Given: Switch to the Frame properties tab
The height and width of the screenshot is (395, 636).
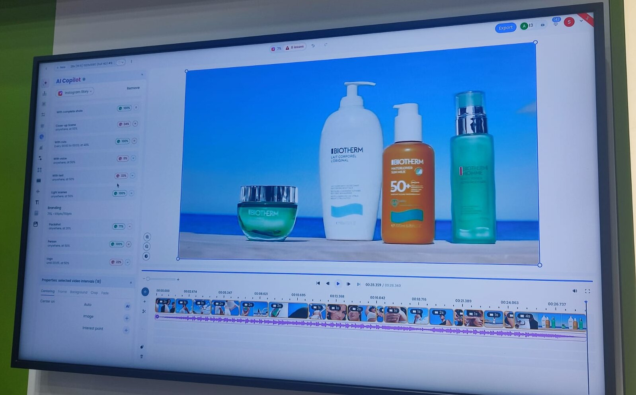Looking at the screenshot, I should click(x=62, y=292).
